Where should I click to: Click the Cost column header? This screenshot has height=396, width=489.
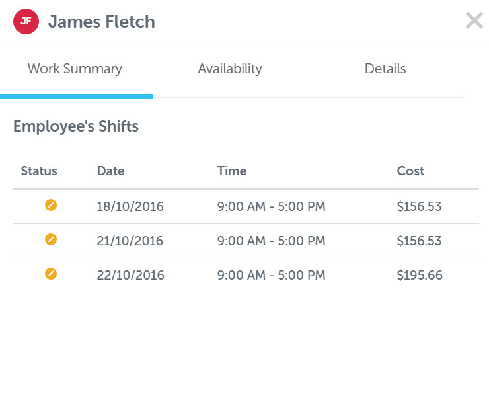[410, 171]
